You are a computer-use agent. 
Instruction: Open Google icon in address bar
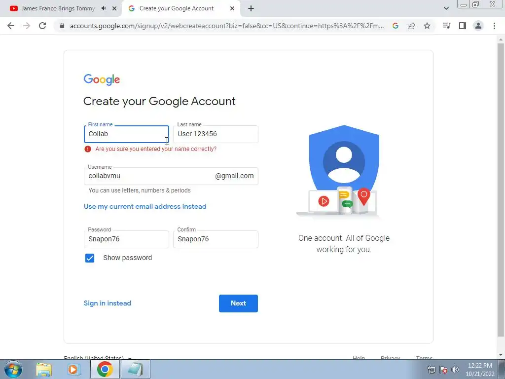point(396,26)
